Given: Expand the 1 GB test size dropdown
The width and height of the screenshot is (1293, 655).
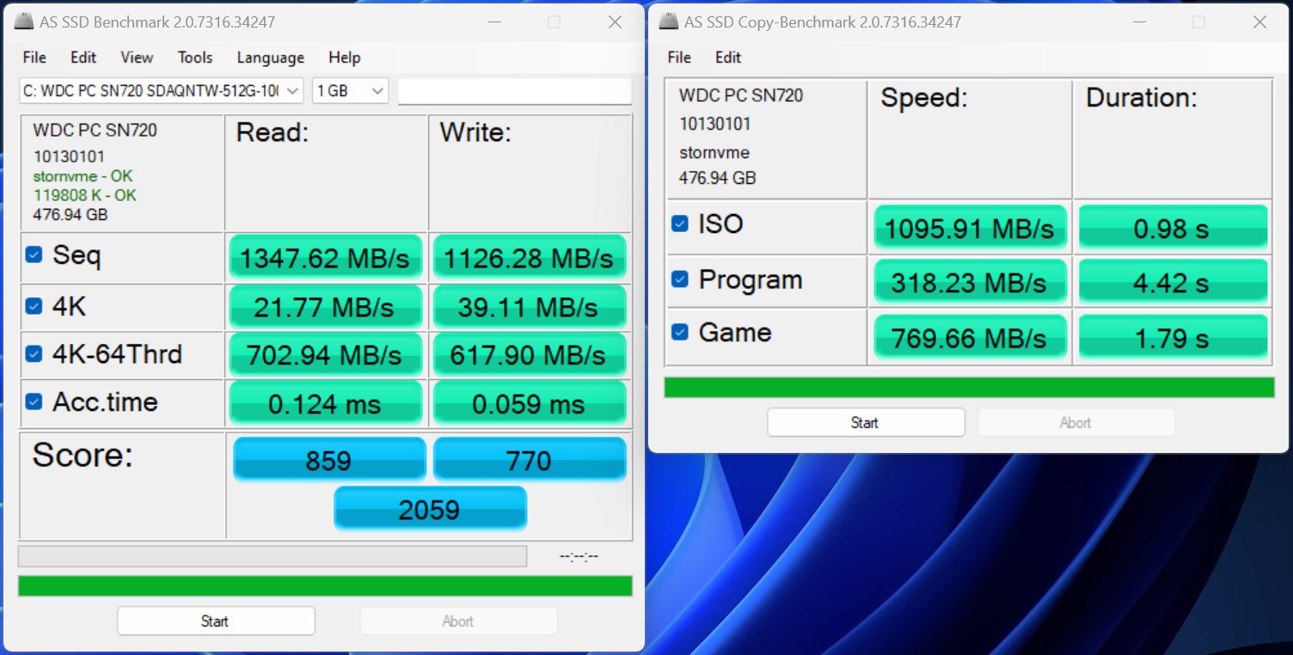Looking at the screenshot, I should 351,90.
